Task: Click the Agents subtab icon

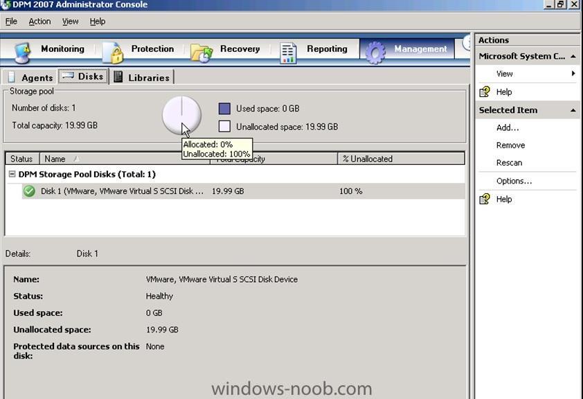Action: click(12, 77)
